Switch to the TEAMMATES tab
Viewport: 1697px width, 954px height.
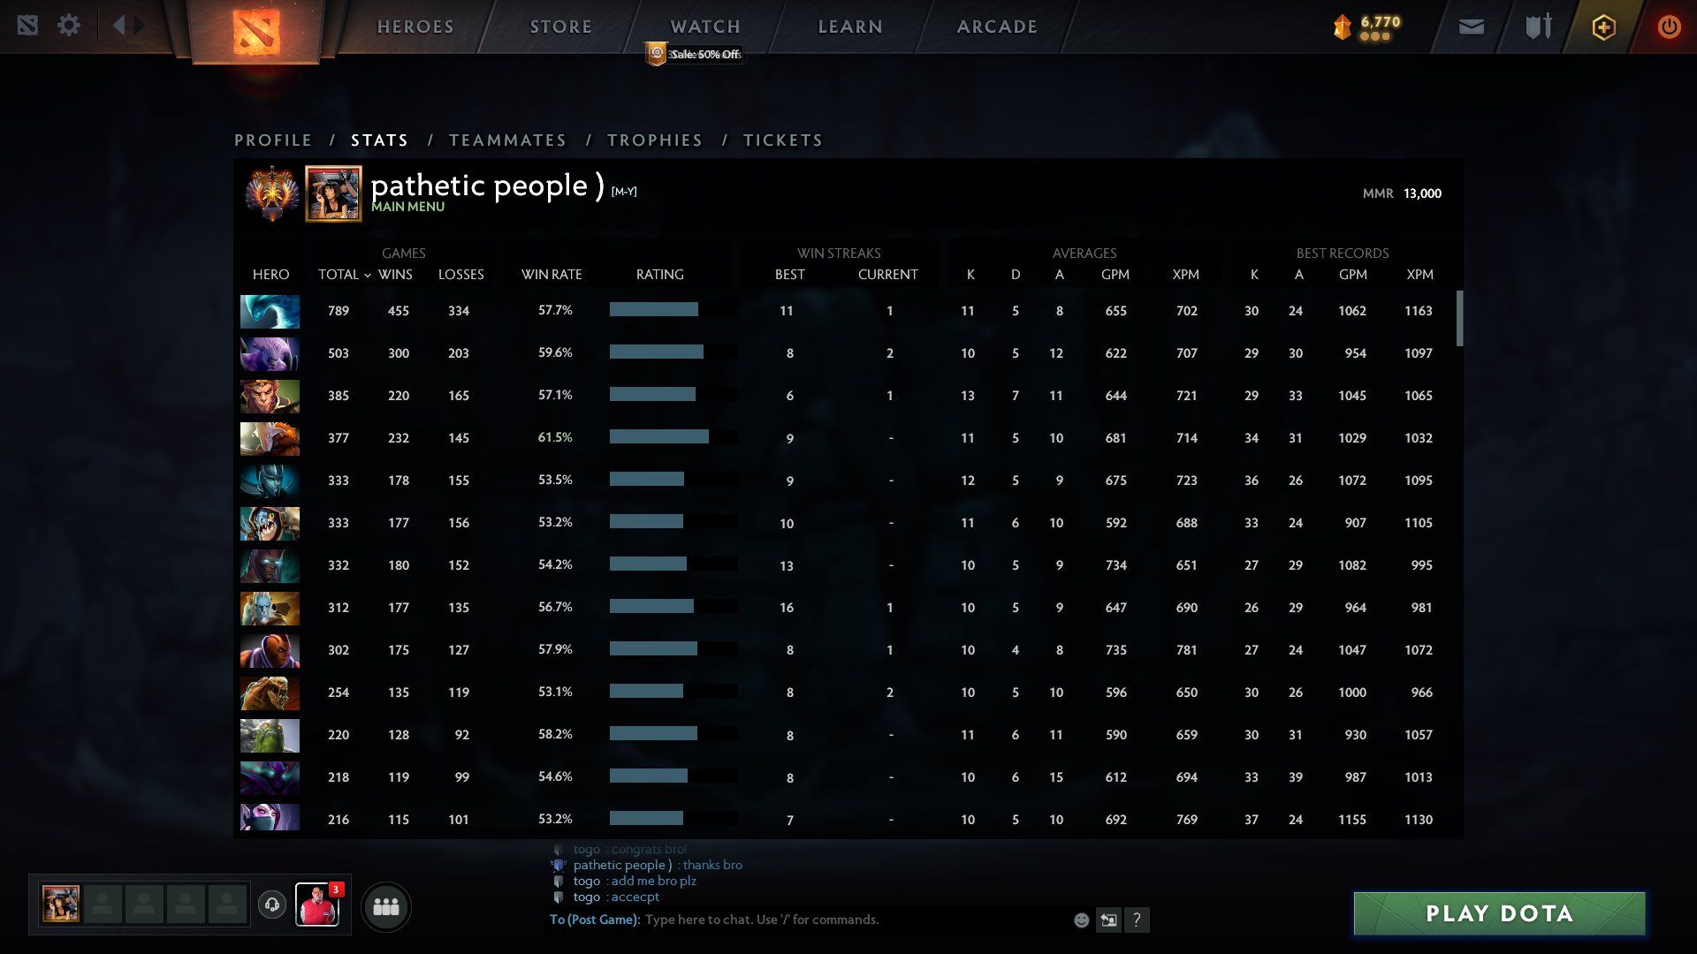click(507, 140)
